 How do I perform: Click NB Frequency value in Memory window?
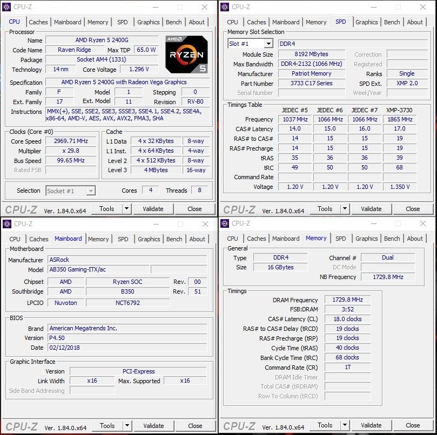[x=388, y=277]
